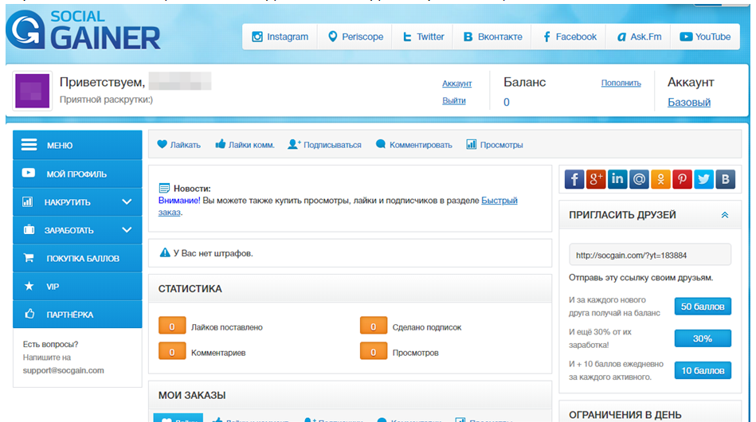Click the Social Gainer logo
This screenshot has height=422, width=756.
[83, 30]
